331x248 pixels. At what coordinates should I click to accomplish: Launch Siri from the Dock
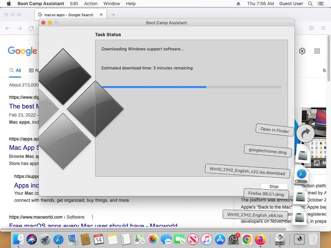[x=32, y=240]
